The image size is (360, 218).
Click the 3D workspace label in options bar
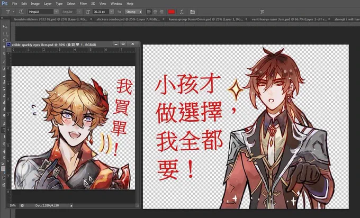coord(262,12)
